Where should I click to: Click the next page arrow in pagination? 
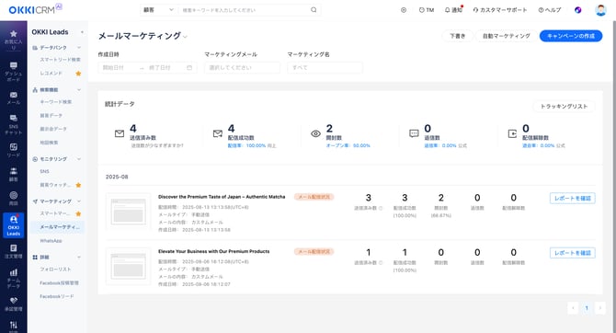tap(599, 308)
